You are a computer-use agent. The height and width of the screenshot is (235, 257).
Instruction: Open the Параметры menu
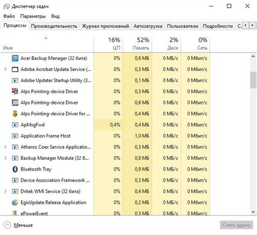tap(33, 16)
